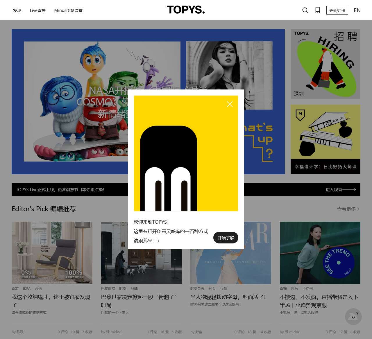This screenshot has width=372, height=339.
Task: Select the 刊头 tag
Action: tap(212, 289)
